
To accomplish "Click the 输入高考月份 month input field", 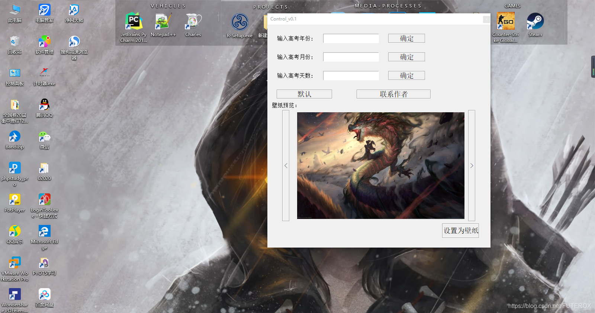I will click(x=351, y=57).
